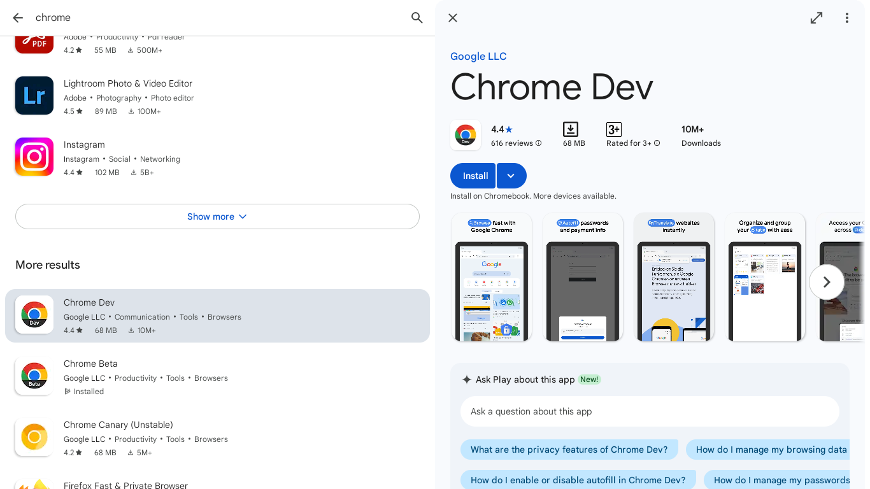This screenshot has height=489, width=870.
Task: Show next screenshots with right arrow
Action: point(827,282)
